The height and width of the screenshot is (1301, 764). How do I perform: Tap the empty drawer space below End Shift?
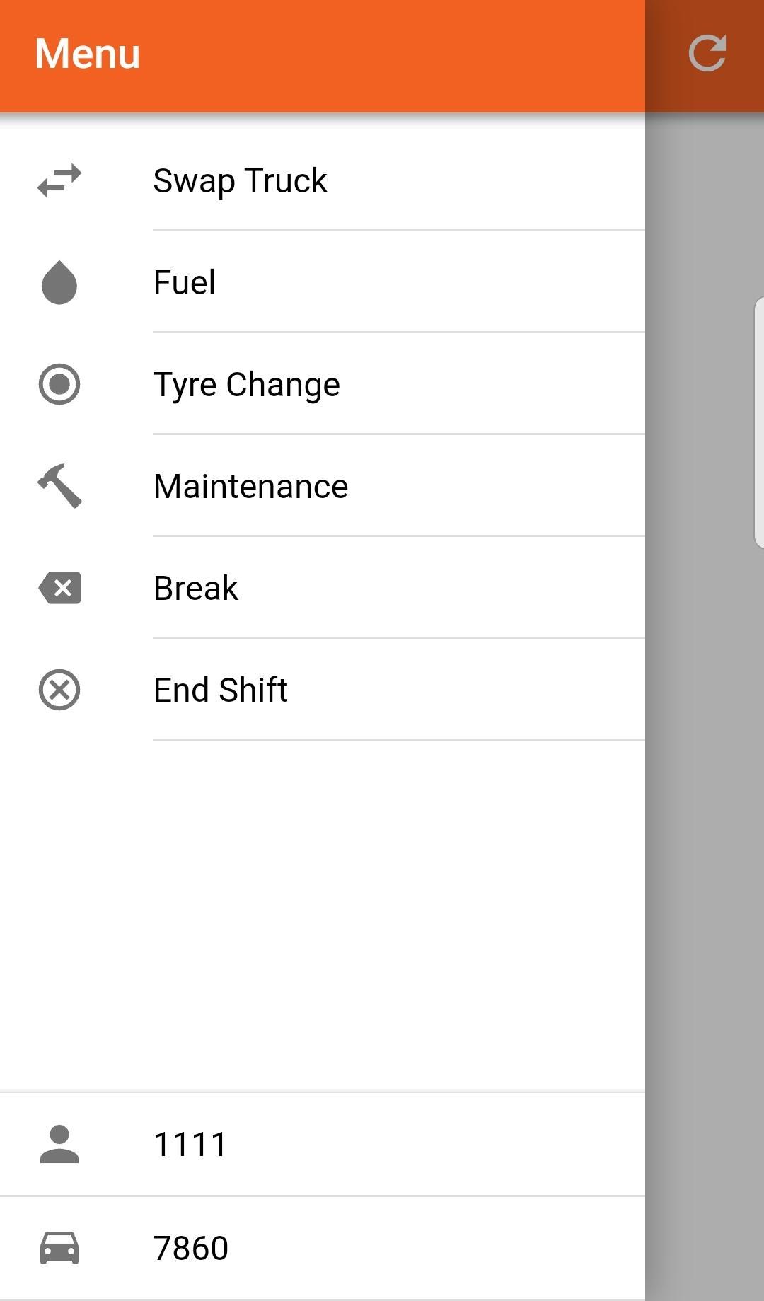click(323, 913)
